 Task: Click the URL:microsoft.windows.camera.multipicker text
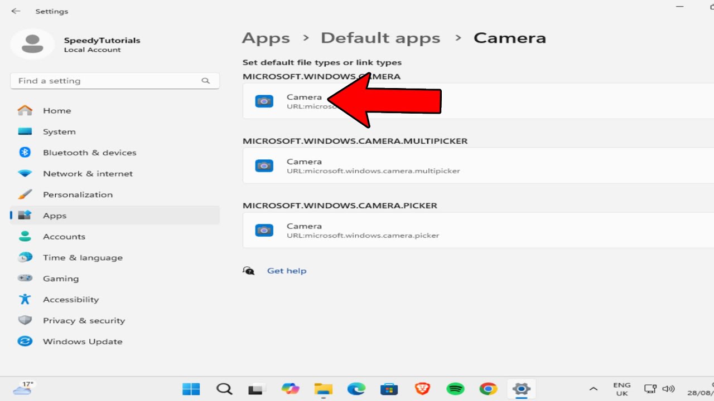[373, 171]
